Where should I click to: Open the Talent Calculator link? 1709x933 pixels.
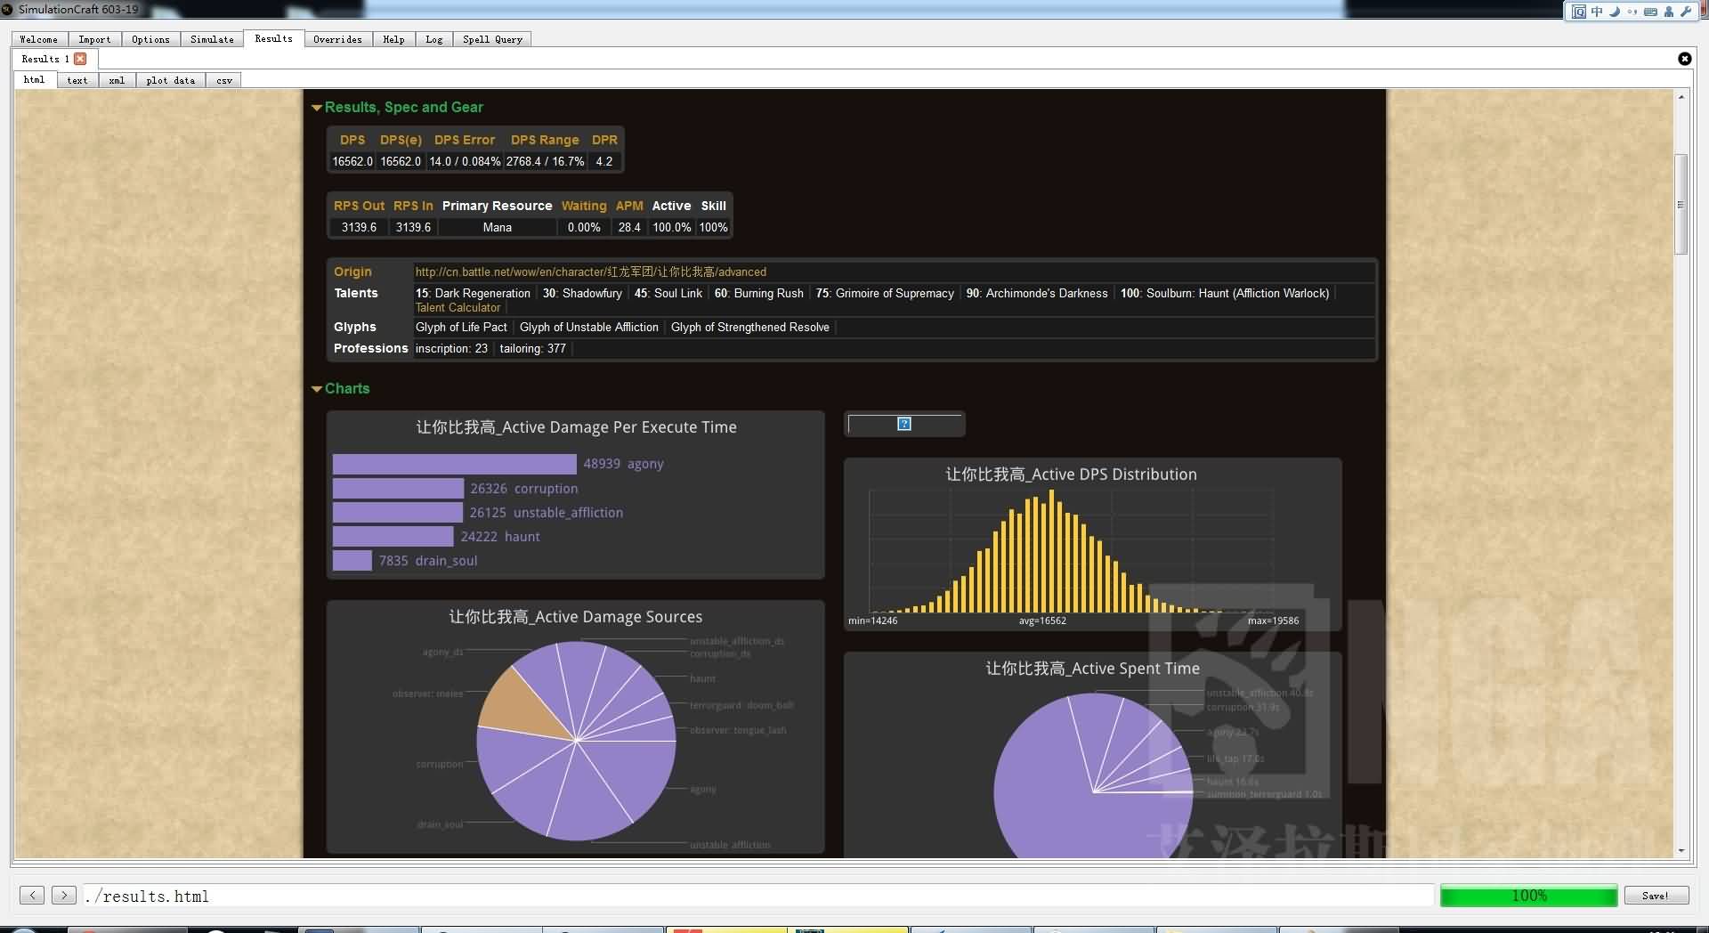point(458,307)
